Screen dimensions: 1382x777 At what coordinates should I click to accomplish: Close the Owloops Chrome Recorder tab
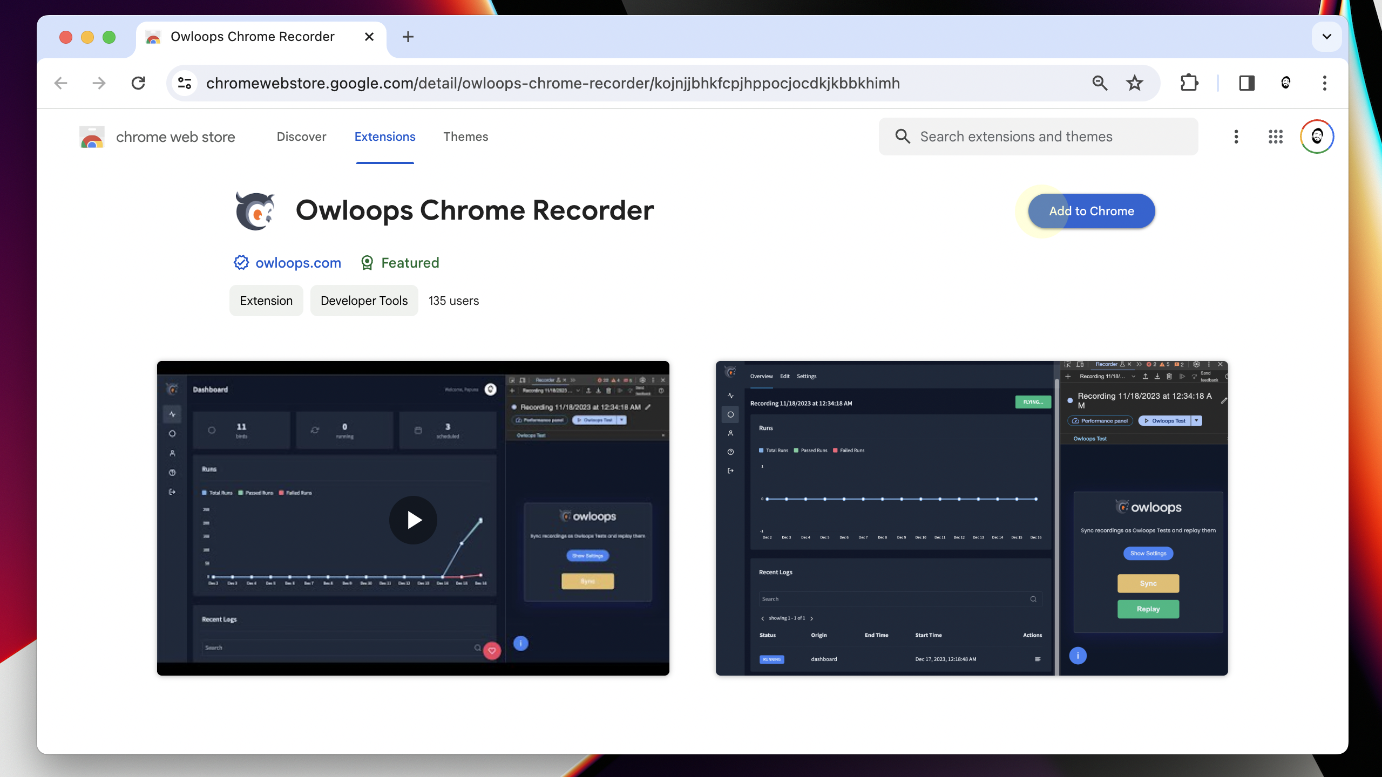point(369,37)
